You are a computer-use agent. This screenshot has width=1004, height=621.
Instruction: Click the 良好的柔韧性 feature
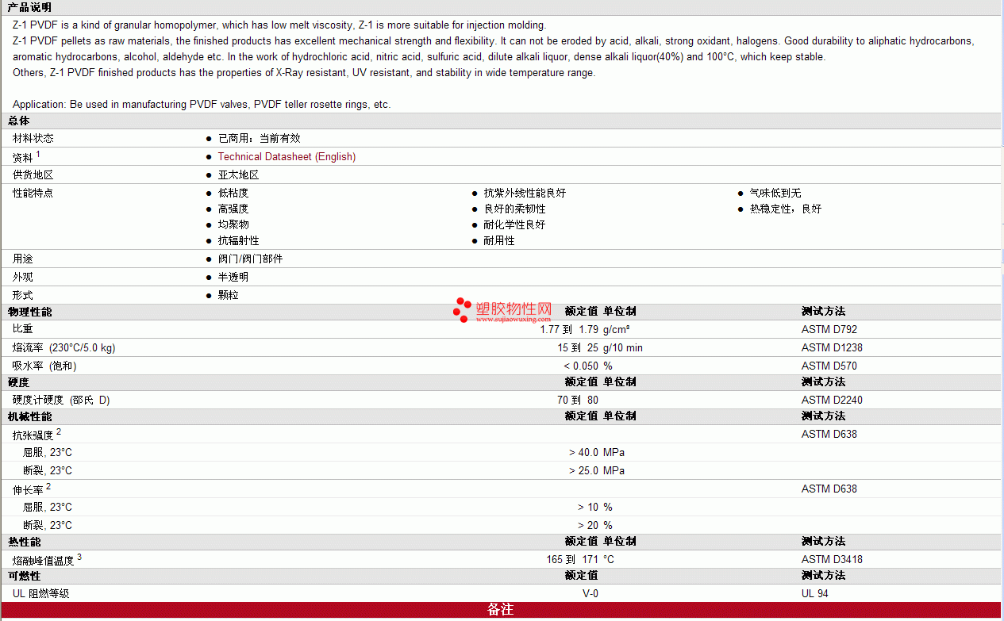(x=515, y=209)
